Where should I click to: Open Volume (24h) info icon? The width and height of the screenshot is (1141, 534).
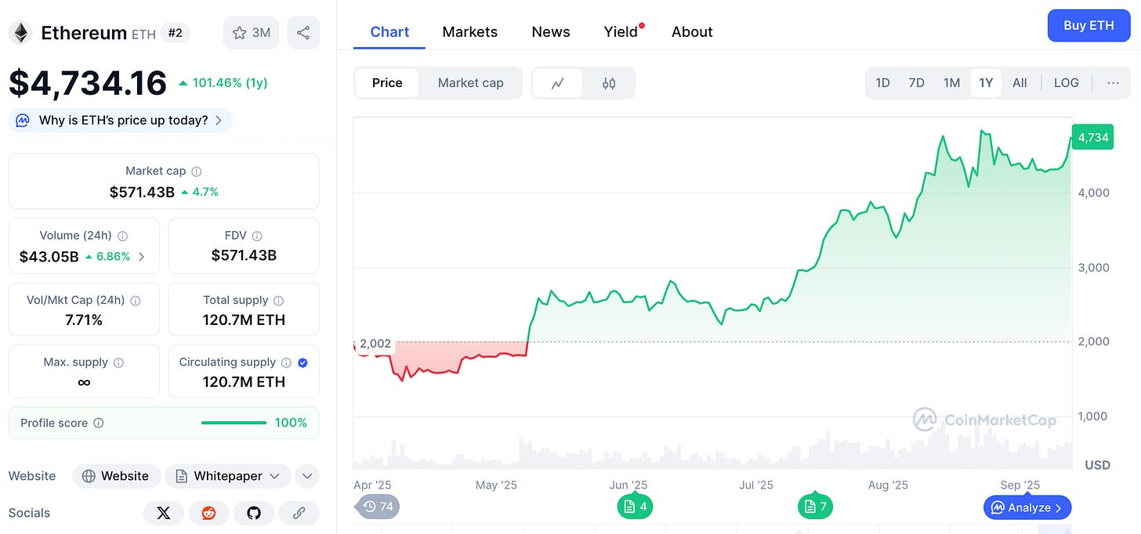[x=123, y=236]
